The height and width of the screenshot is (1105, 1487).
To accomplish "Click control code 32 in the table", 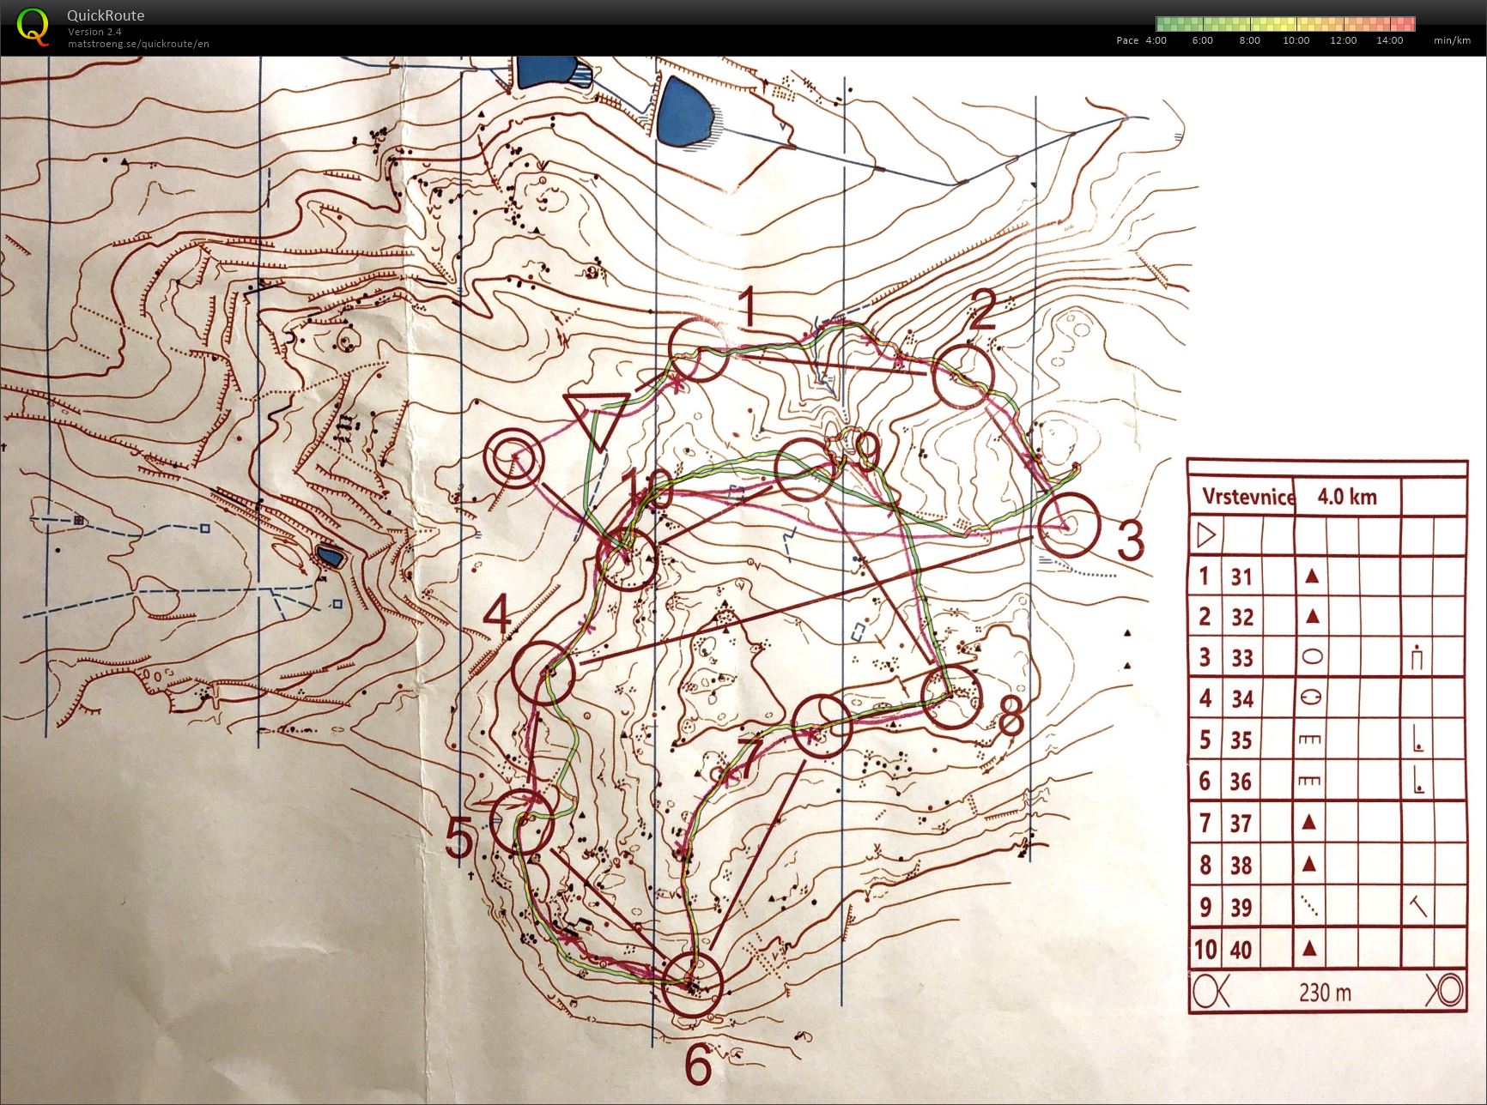I will (x=1241, y=618).
